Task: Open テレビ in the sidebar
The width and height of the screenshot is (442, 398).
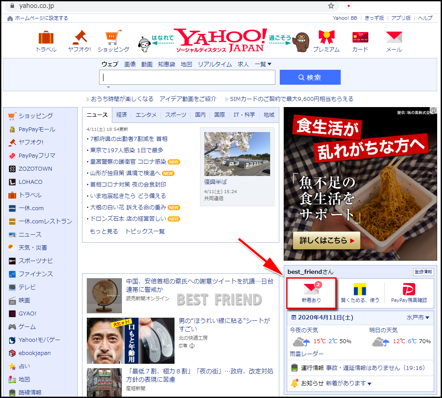Action: pyautogui.click(x=27, y=287)
